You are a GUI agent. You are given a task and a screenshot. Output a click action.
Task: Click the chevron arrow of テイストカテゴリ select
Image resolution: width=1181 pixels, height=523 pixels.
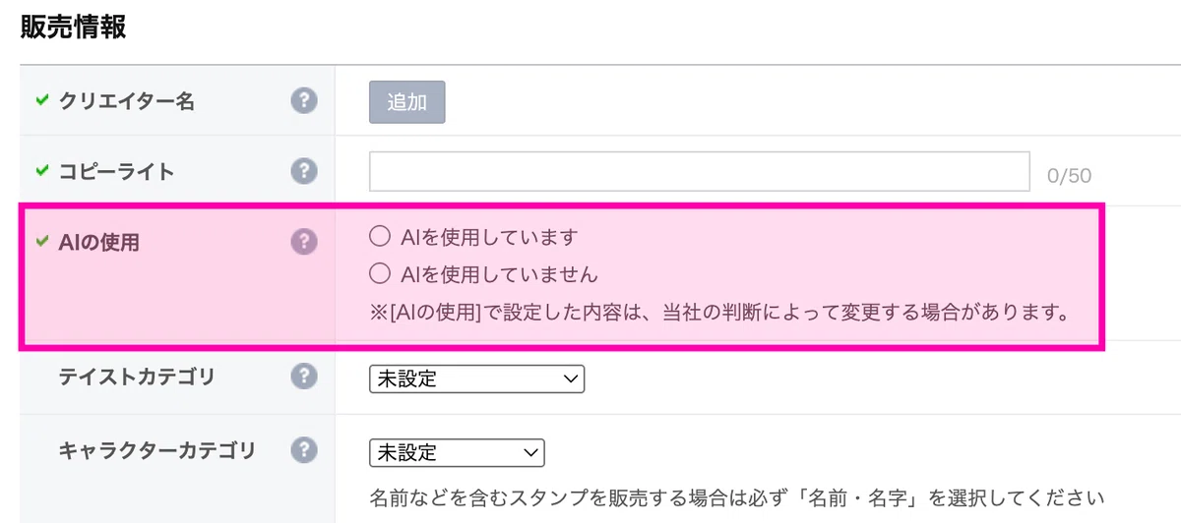tap(568, 378)
